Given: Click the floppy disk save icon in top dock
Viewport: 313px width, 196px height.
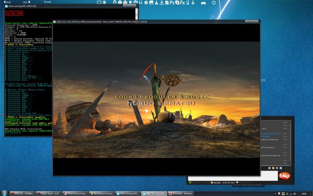Looking at the screenshot, I should tap(151, 3).
